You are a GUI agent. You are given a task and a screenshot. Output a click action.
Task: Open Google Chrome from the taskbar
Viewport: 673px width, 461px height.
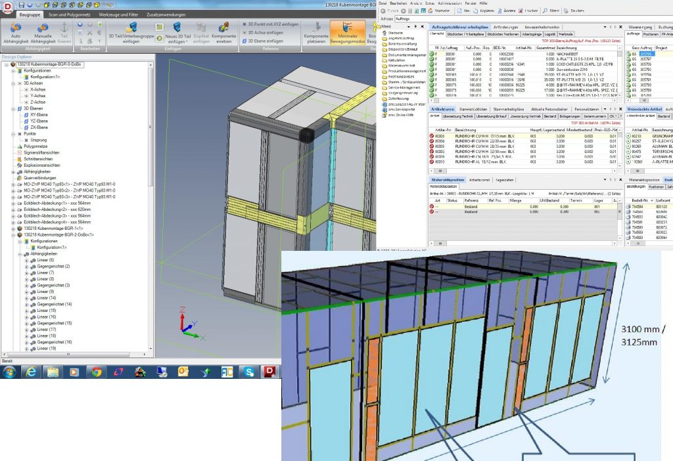[97, 372]
